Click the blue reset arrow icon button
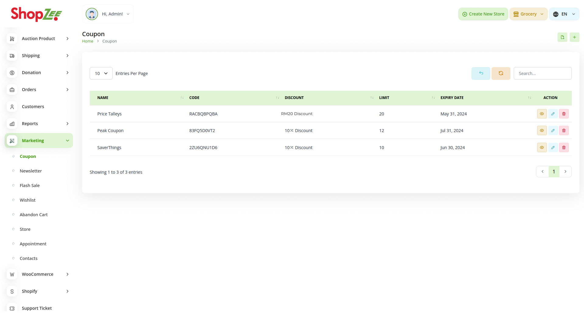The width and height of the screenshot is (584, 328). click(481, 73)
